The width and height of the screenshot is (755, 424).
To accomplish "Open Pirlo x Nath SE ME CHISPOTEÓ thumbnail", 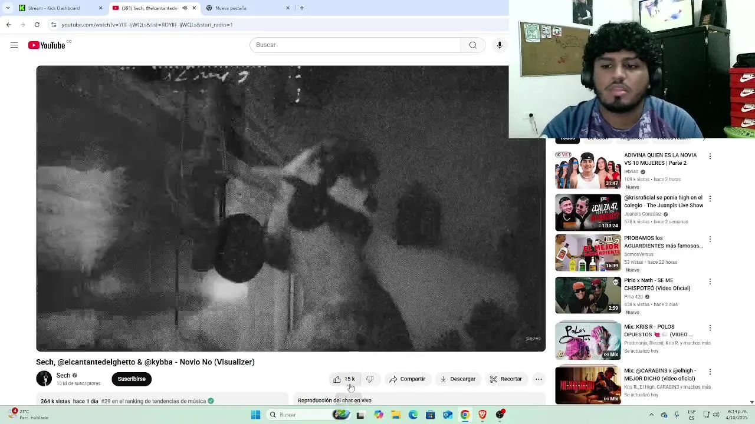I will click(588, 296).
